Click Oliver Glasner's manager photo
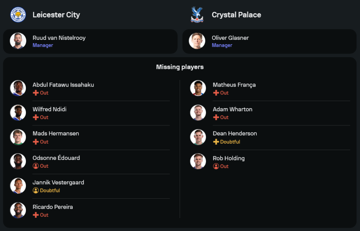Viewport: 360px width, 231px height. (x=197, y=41)
